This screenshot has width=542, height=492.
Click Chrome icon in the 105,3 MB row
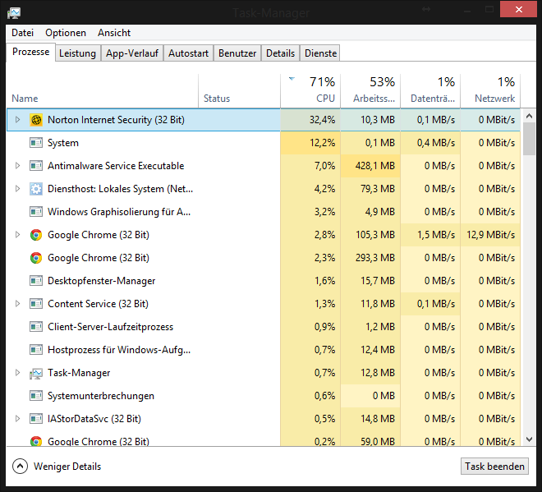[36, 235]
